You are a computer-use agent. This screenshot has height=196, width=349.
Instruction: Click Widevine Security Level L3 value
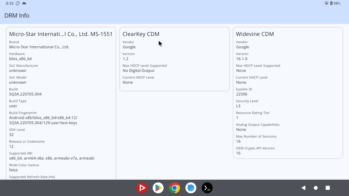(238, 106)
